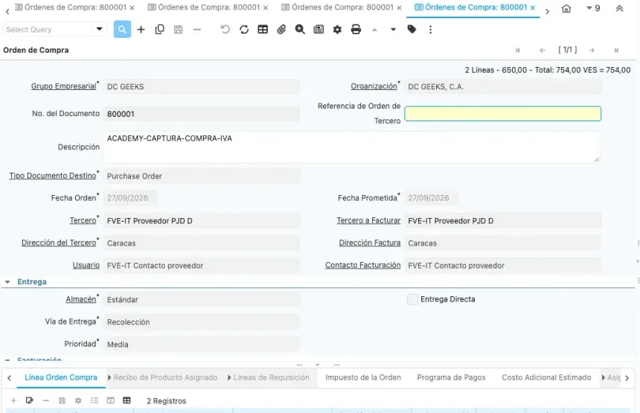Click Tipo Documento Destino label link

(x=53, y=176)
